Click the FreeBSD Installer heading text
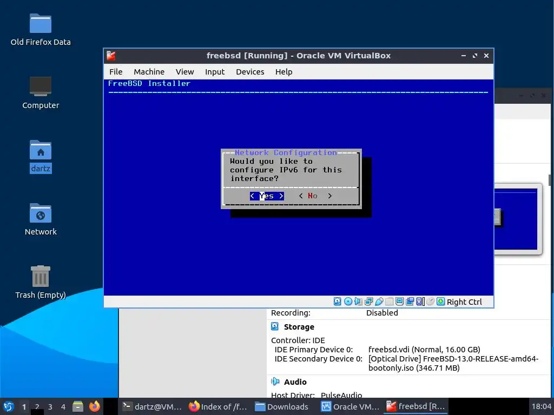The width and height of the screenshot is (554, 415). coord(149,84)
